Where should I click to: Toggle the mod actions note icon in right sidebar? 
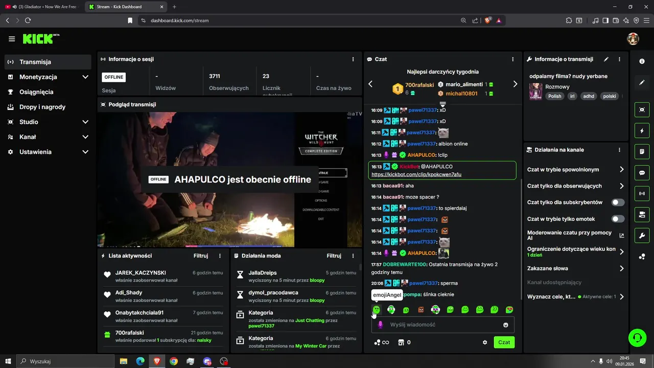click(x=642, y=152)
